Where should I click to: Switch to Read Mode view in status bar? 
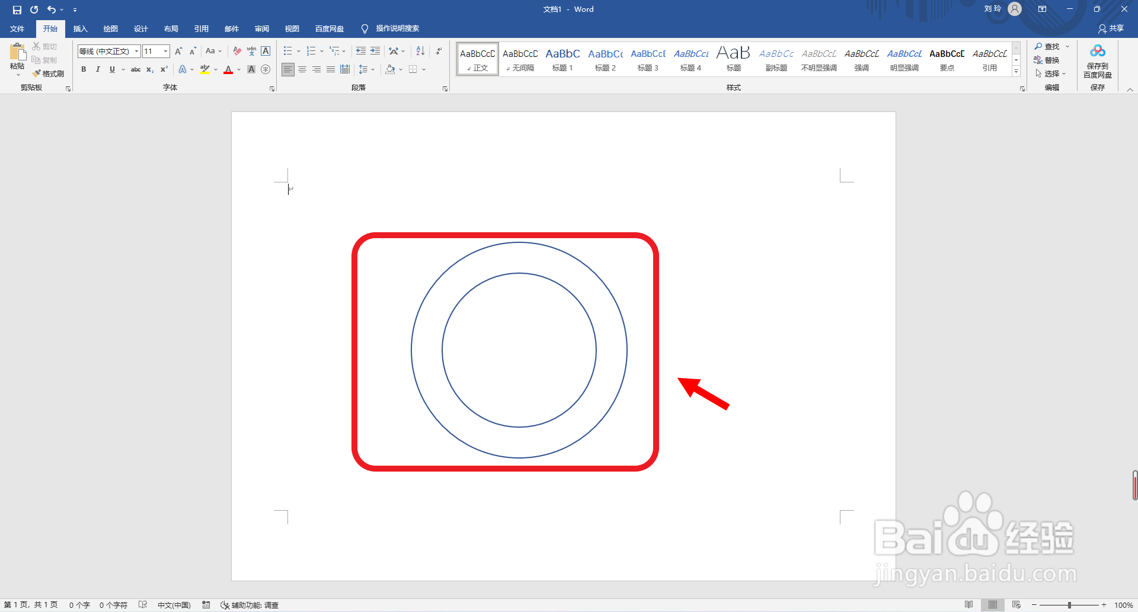click(x=968, y=605)
